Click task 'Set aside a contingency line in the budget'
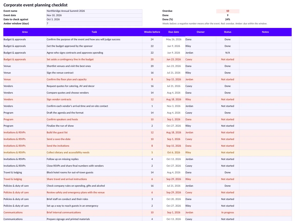 pos(94,59)
